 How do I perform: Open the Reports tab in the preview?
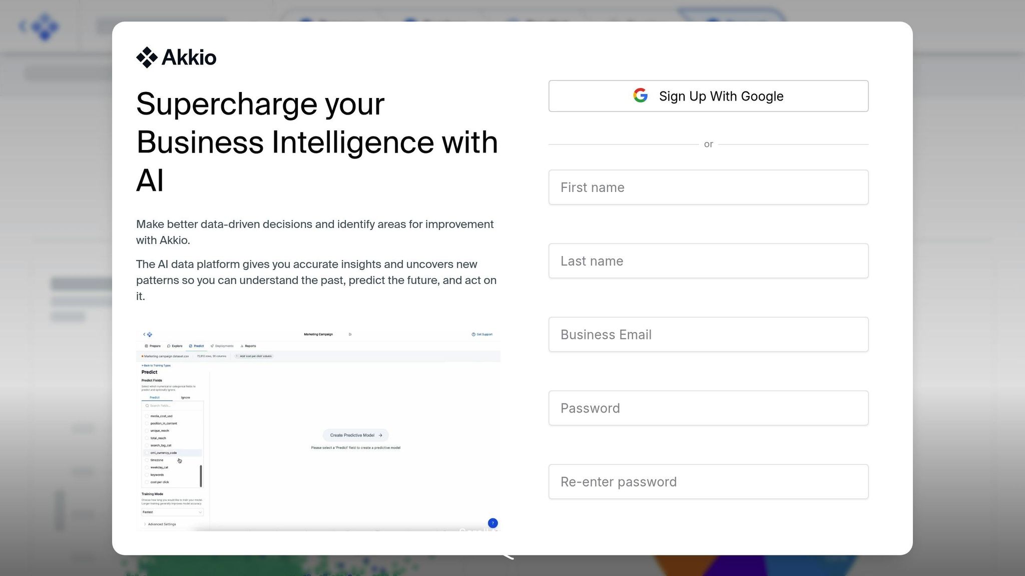point(248,346)
